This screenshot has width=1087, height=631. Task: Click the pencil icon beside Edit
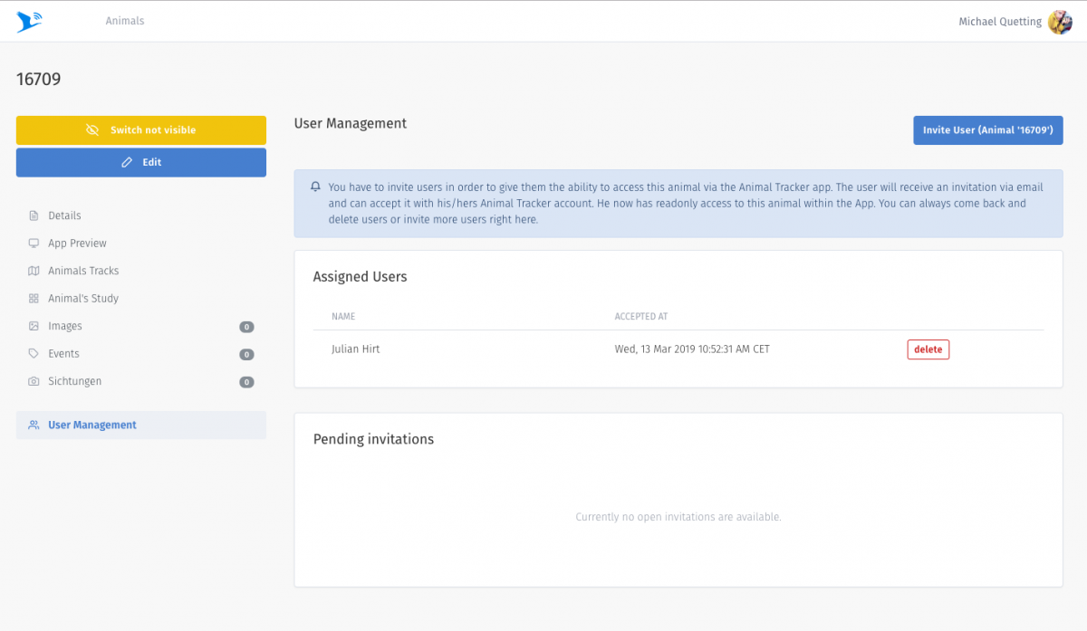click(x=127, y=163)
